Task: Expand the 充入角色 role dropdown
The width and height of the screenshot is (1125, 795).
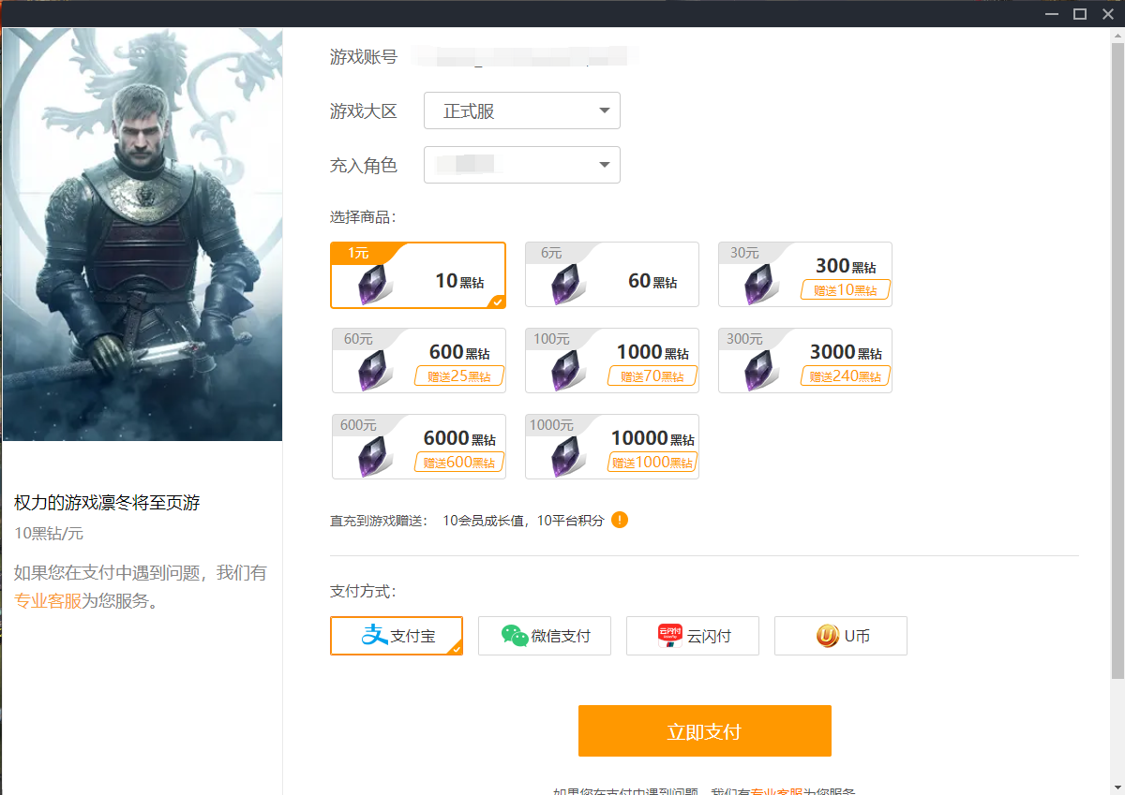Action: click(522, 165)
